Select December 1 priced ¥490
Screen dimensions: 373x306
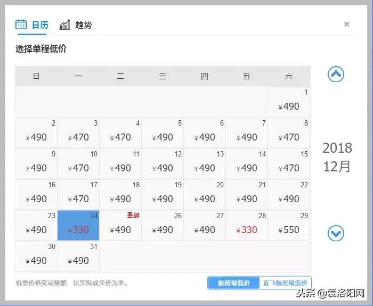(289, 102)
